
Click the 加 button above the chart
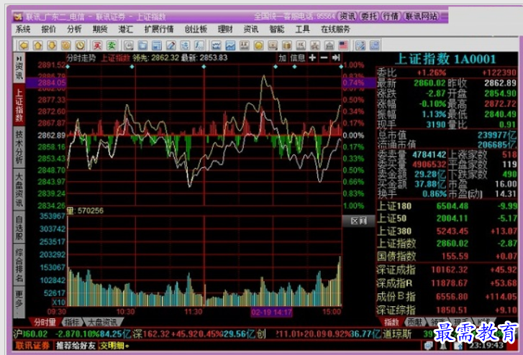coord(283,58)
